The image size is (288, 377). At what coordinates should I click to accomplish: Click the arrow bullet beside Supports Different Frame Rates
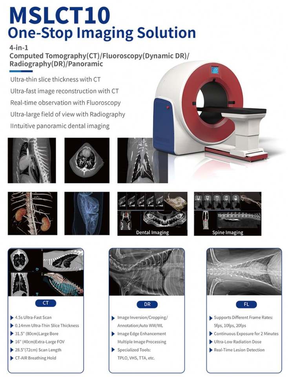[211, 318]
